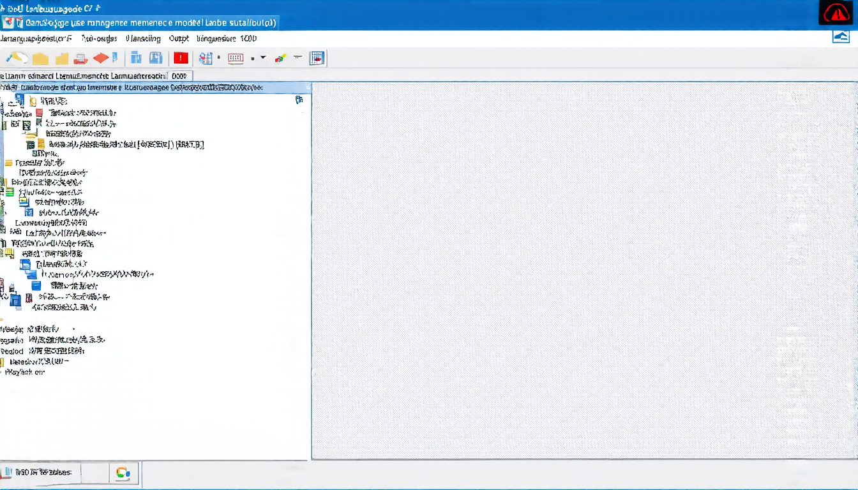The height and width of the screenshot is (490, 858).
Task: Open the first menu in the menu bar
Action: pos(35,38)
